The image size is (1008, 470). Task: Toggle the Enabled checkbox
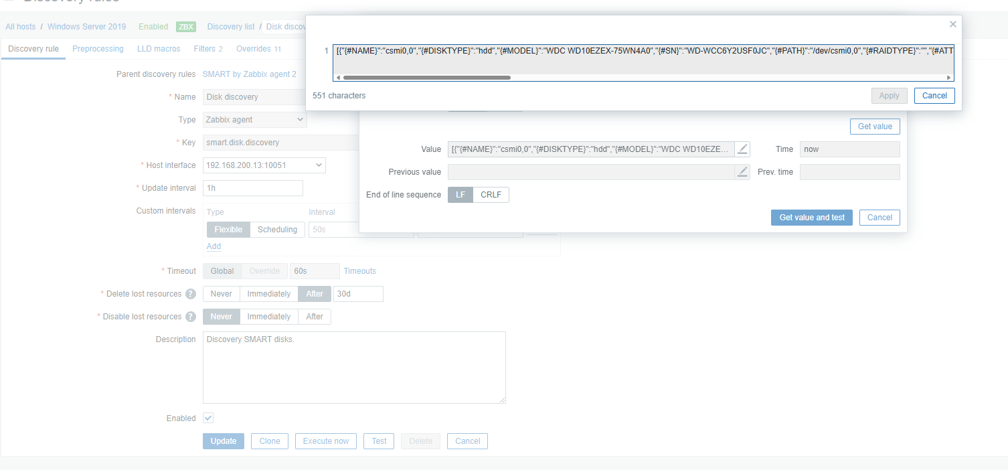click(x=208, y=418)
